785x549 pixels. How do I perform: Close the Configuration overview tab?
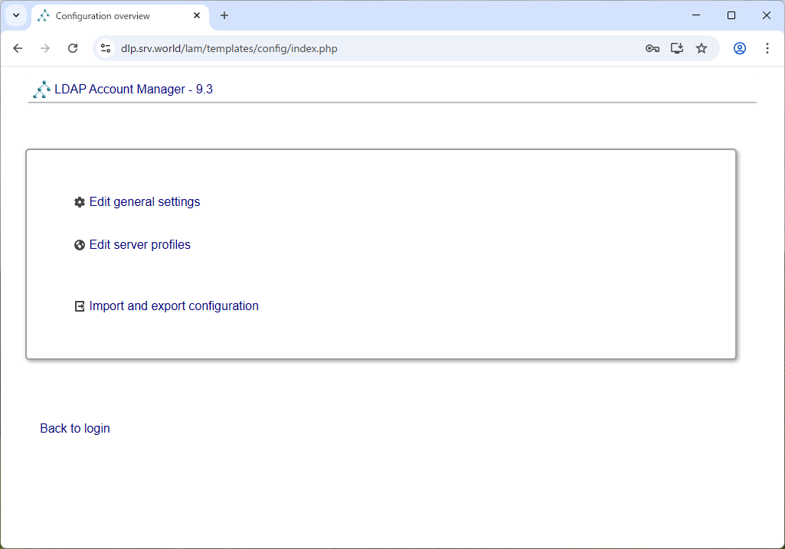coord(197,15)
